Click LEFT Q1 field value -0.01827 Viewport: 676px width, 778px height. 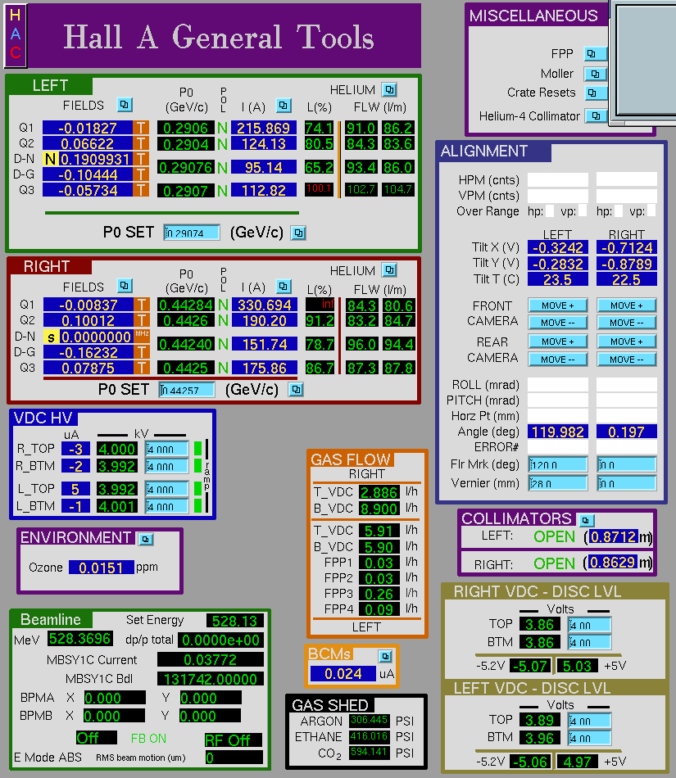(88, 128)
